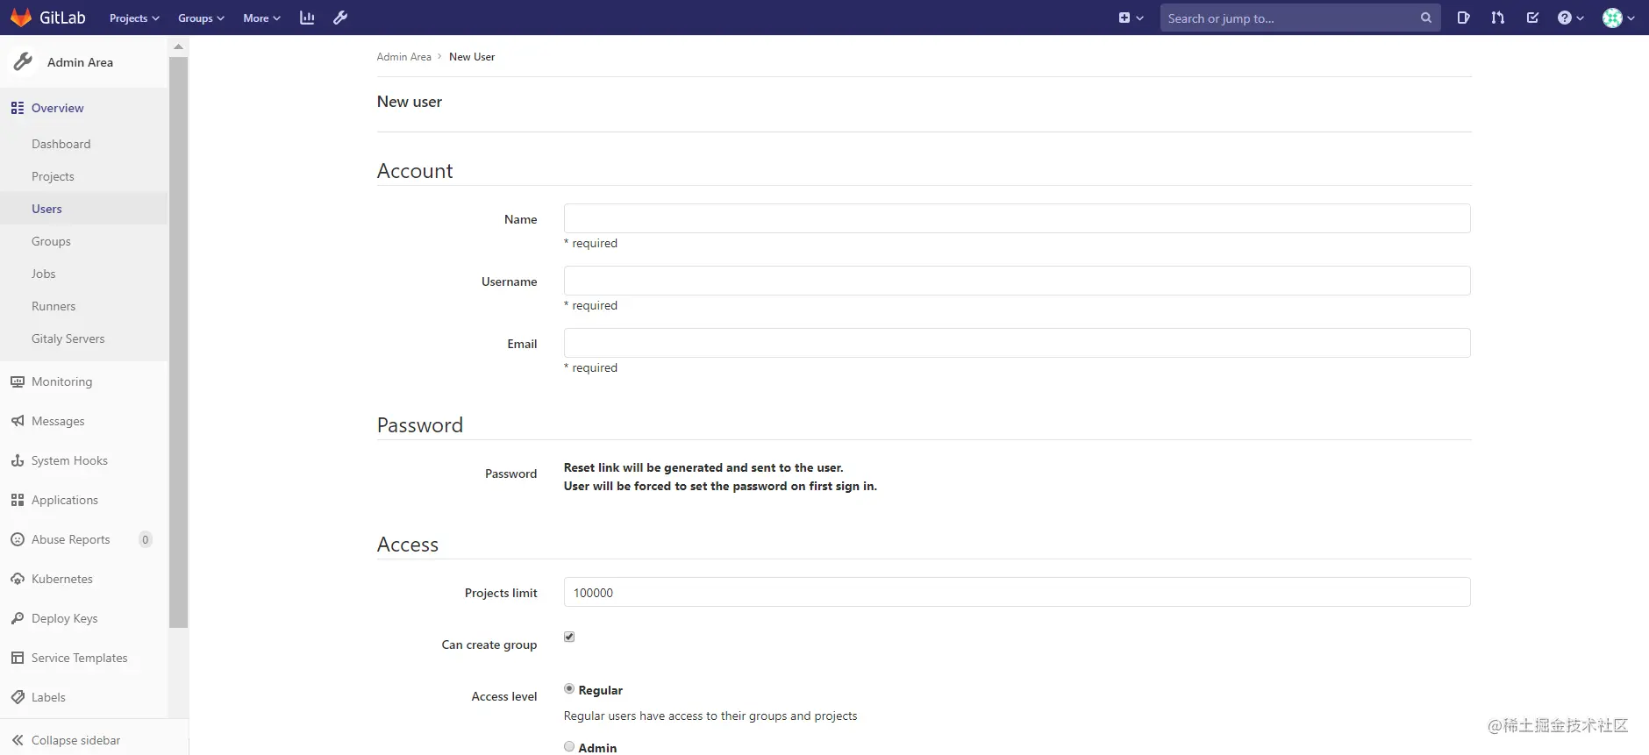Open the Deploy Keys page
Viewport: 1649px width, 755px height.
64,618
